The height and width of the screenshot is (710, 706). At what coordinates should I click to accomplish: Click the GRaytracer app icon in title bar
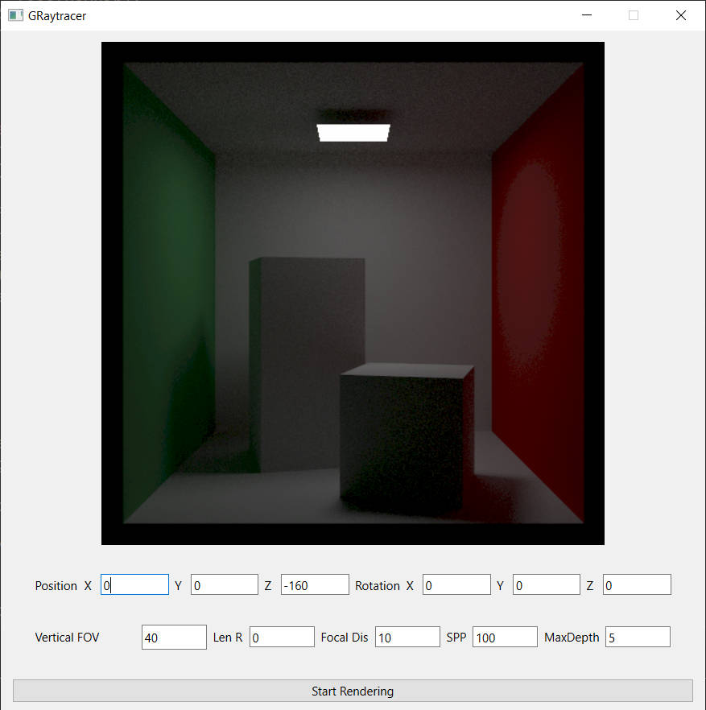(x=15, y=15)
